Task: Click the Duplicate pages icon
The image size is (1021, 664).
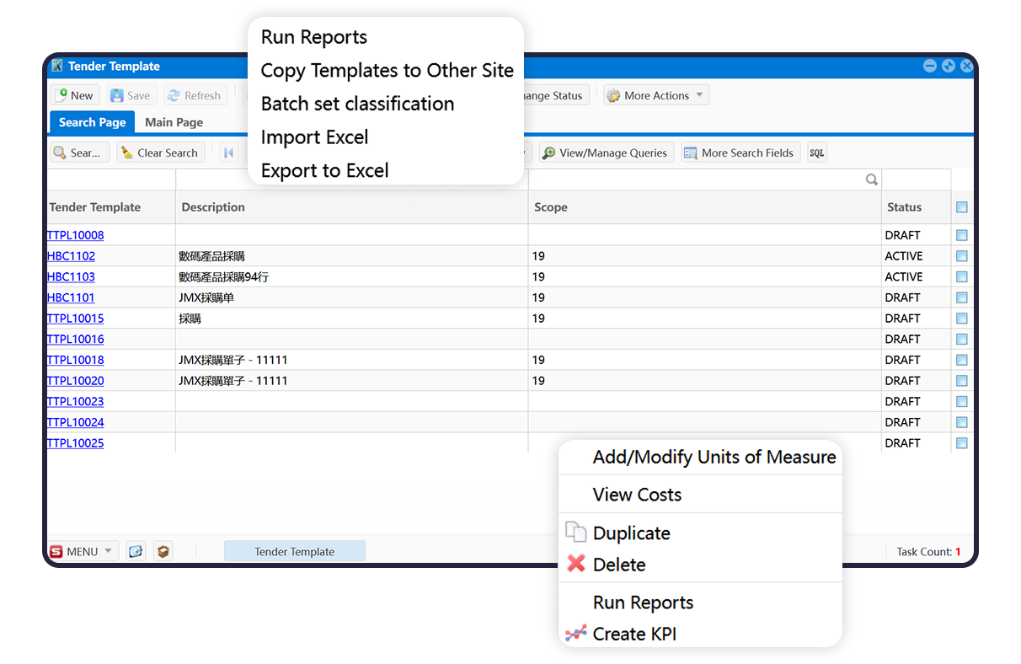Action: [576, 533]
